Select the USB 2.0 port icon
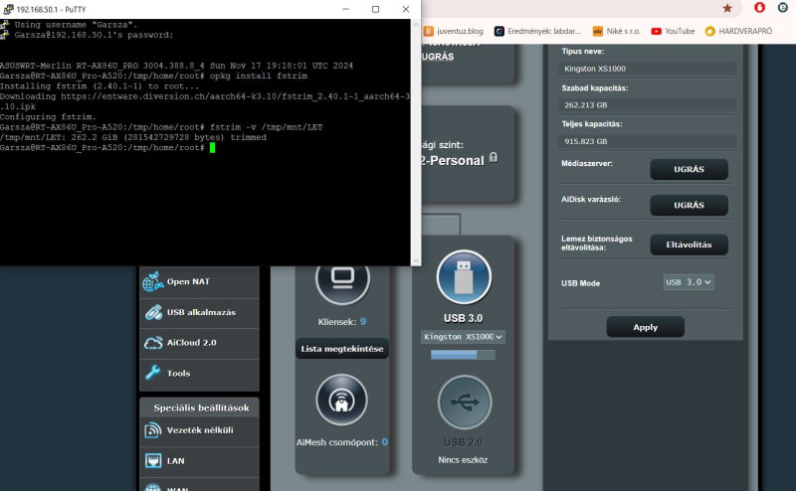 (465, 403)
